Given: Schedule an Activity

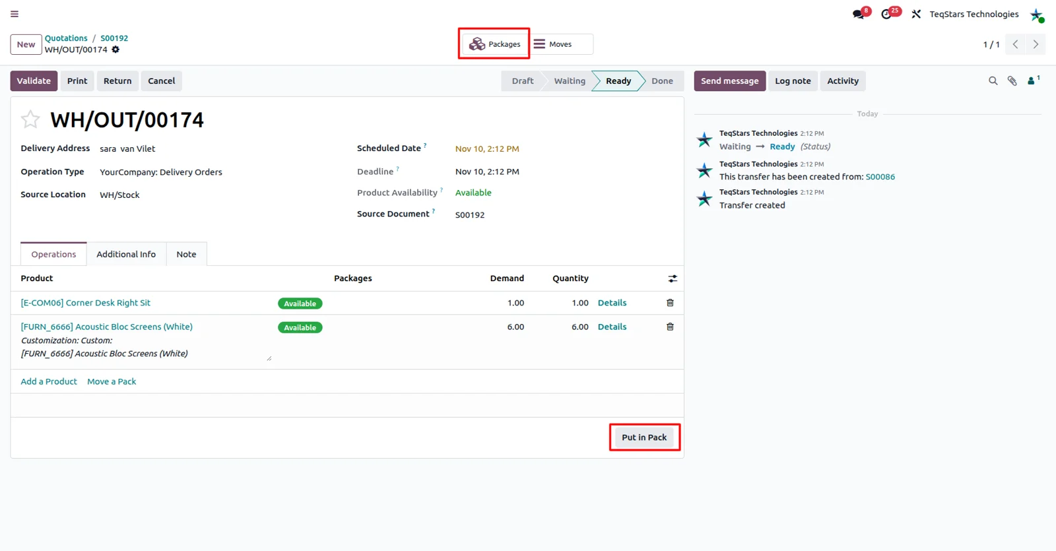Looking at the screenshot, I should click(843, 81).
